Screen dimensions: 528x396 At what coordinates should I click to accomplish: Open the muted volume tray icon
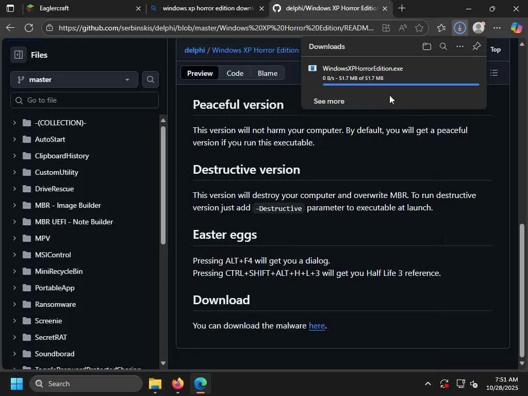[474, 384]
